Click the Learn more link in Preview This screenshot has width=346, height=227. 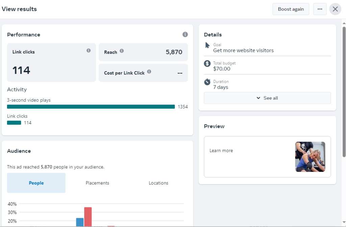[x=221, y=151]
